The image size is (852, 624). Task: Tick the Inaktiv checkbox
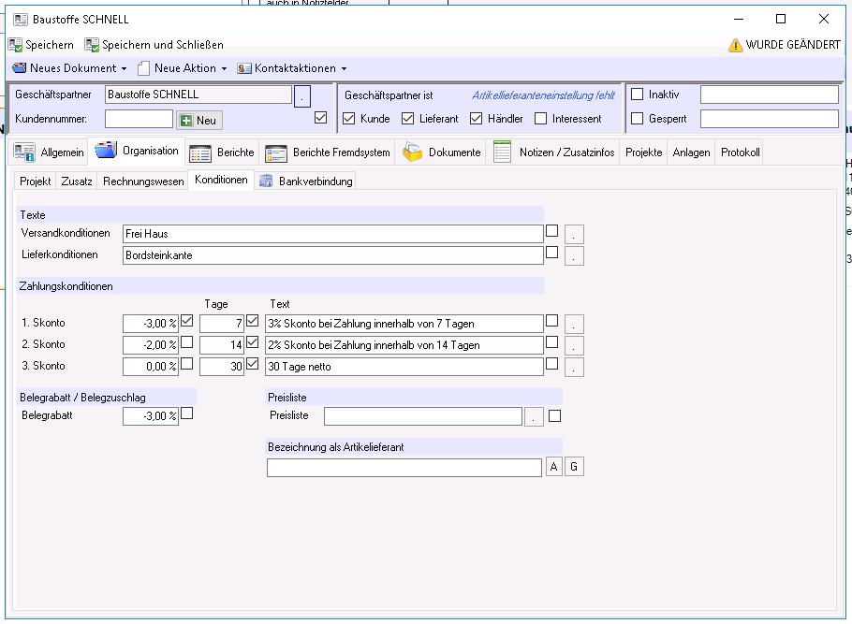tap(638, 94)
